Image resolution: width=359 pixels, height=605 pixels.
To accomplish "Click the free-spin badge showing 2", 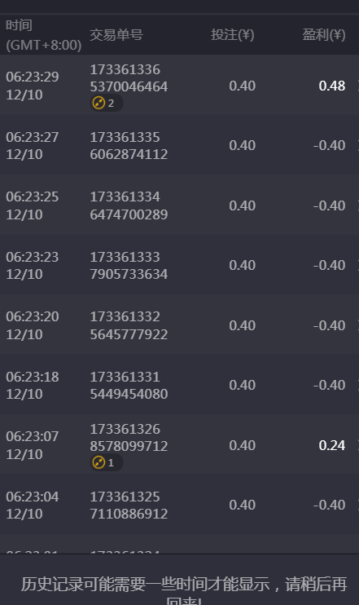I will coord(107,104).
